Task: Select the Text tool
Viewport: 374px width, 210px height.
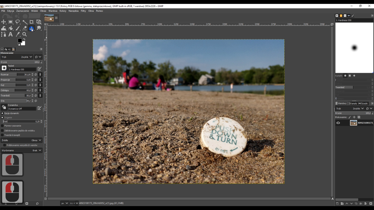Action: pos(11,35)
